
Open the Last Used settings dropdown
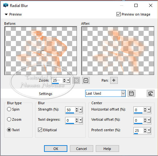pos(123,93)
